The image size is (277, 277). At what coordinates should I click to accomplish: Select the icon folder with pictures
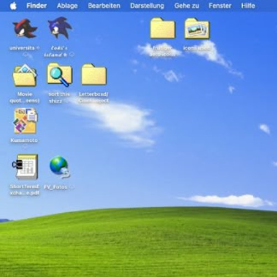197,28
